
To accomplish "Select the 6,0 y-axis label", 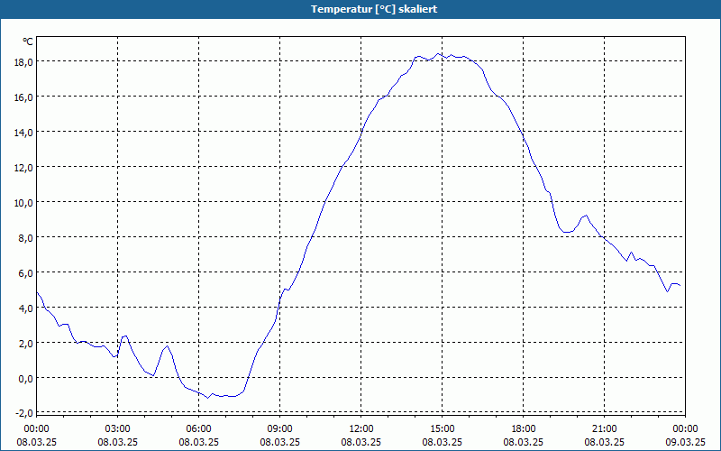I will point(25,273).
